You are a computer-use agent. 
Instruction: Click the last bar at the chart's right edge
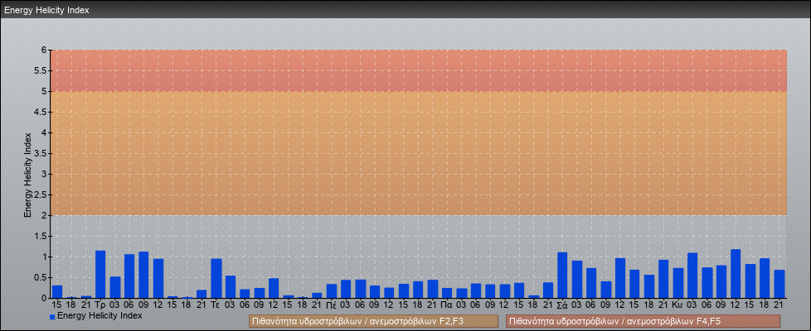coord(779,284)
